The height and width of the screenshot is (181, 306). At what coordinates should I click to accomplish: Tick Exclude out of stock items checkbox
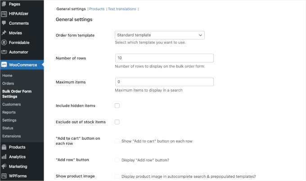point(117,122)
